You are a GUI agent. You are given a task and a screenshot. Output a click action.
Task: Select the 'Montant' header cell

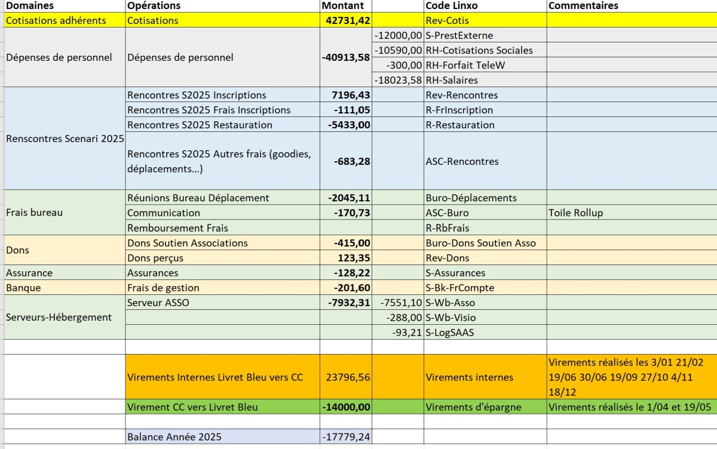point(345,6)
